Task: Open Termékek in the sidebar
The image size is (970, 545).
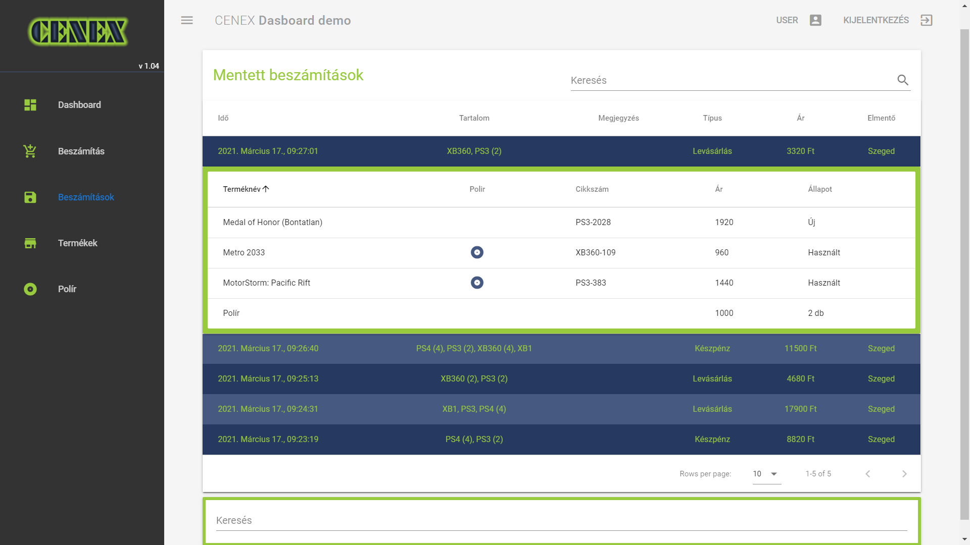Action: point(77,243)
